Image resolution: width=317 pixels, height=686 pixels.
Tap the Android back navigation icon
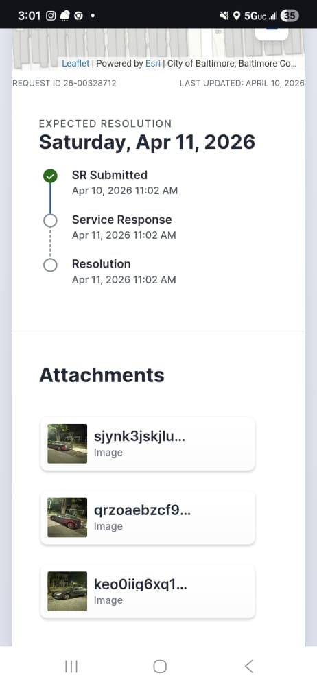pyautogui.click(x=248, y=666)
